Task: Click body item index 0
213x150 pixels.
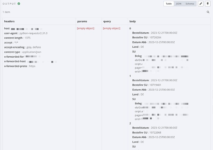Action: (130, 28)
